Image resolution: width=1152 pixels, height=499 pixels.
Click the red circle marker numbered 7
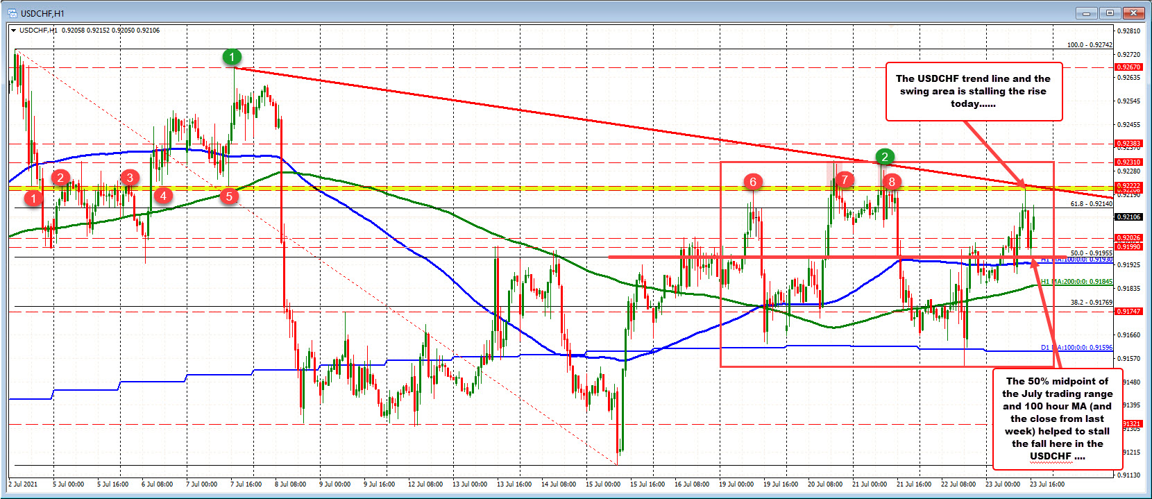tap(844, 180)
